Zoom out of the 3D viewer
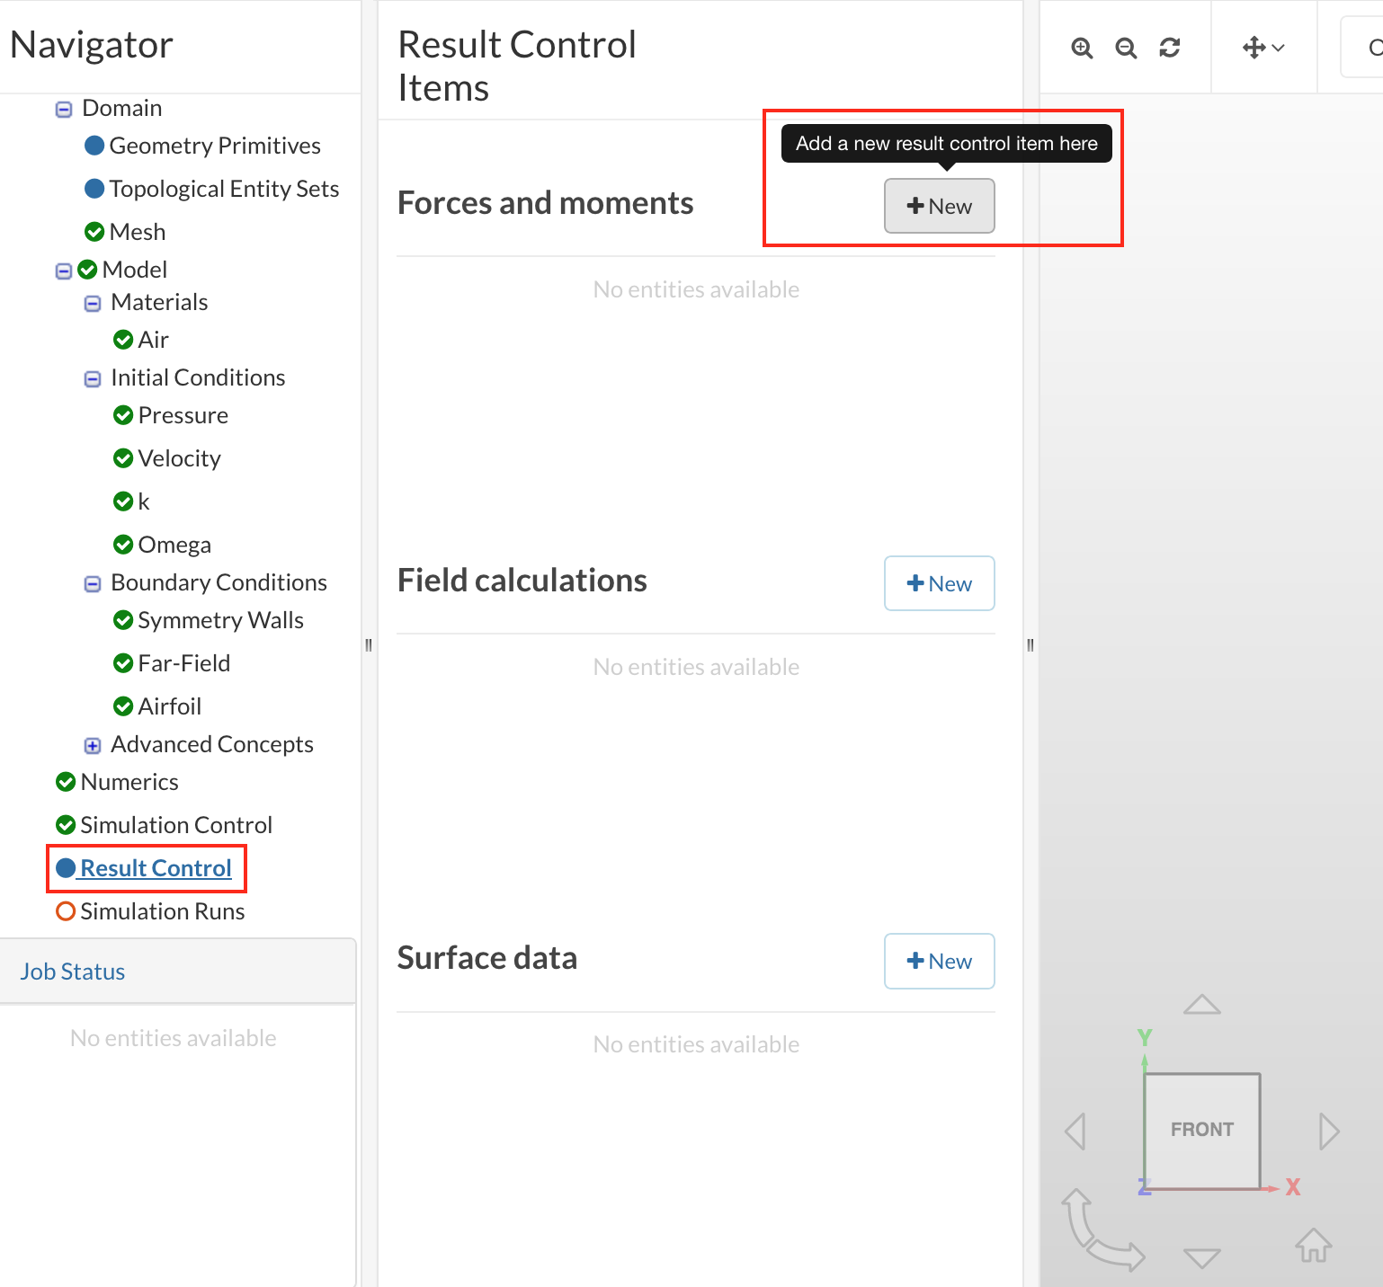This screenshot has height=1287, width=1383. click(x=1126, y=48)
